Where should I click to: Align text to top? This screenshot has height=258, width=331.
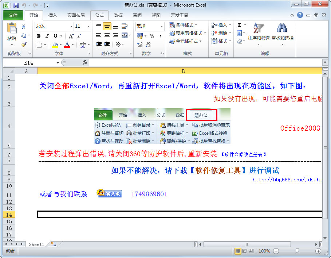click(x=99, y=26)
